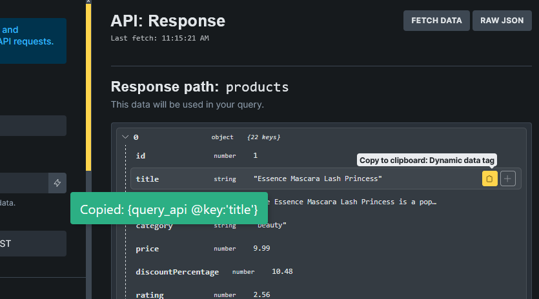The height and width of the screenshot is (299, 539).
Task: Copy dynamic data tag for title
Action: (x=489, y=178)
